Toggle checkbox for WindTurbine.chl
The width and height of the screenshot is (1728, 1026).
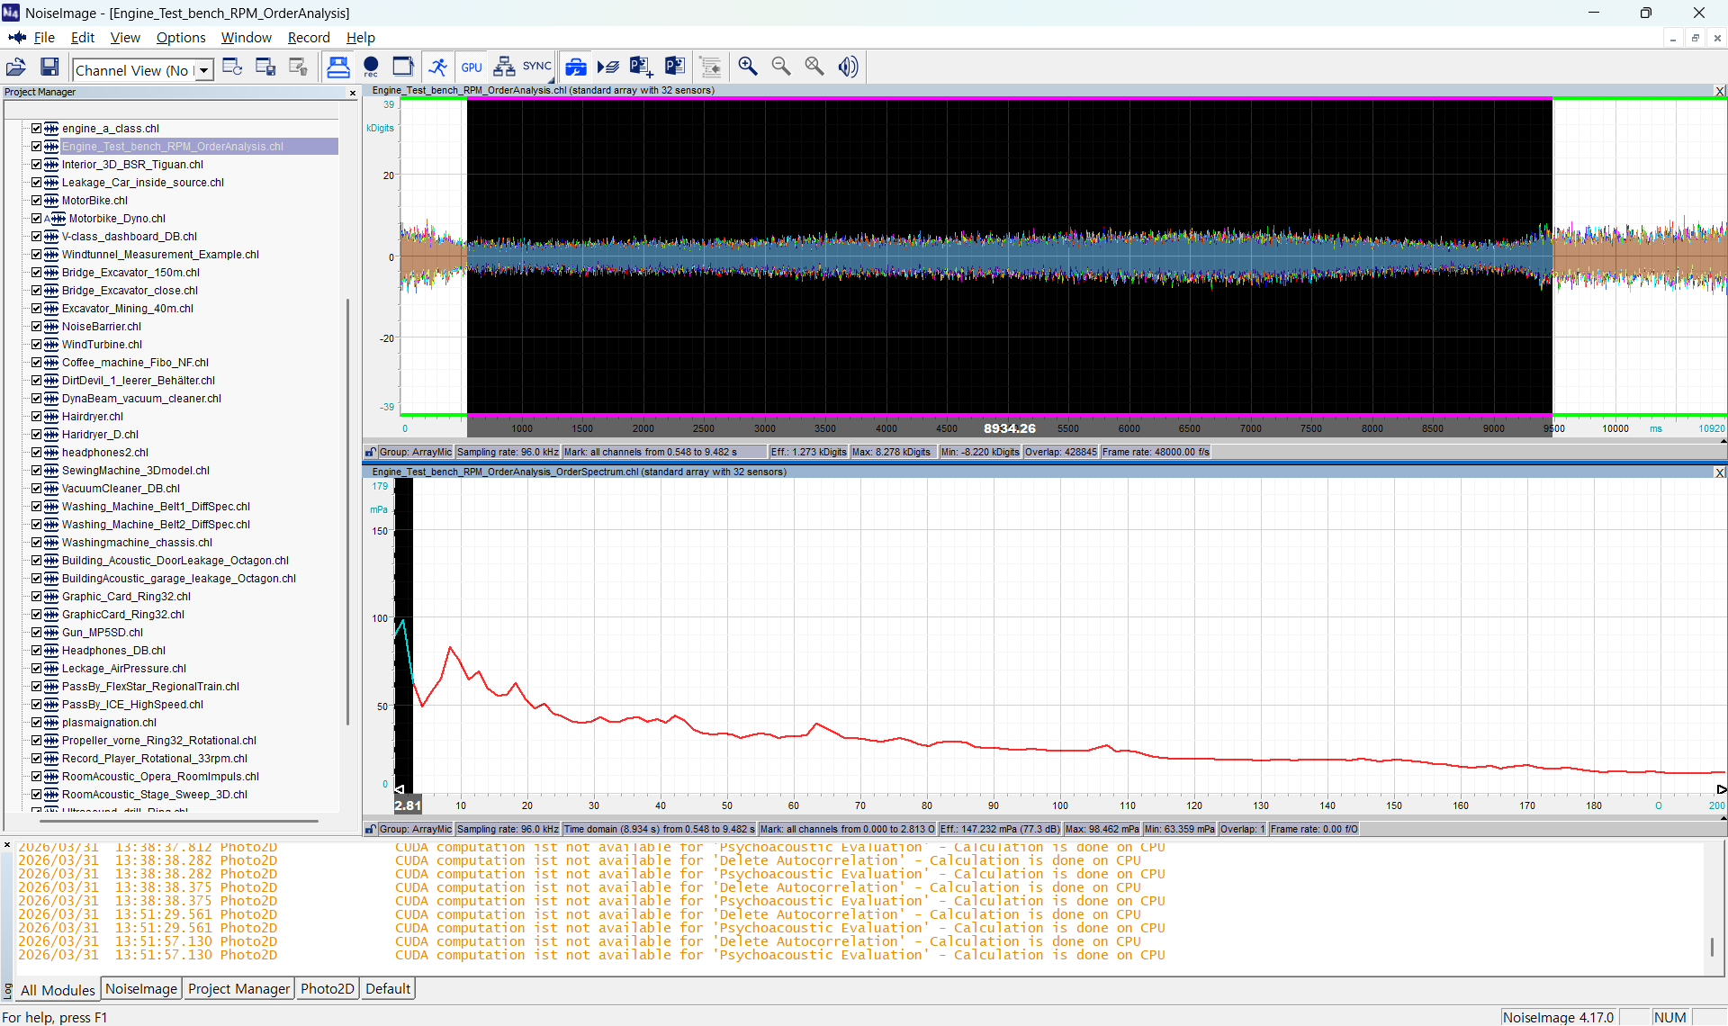[37, 345]
